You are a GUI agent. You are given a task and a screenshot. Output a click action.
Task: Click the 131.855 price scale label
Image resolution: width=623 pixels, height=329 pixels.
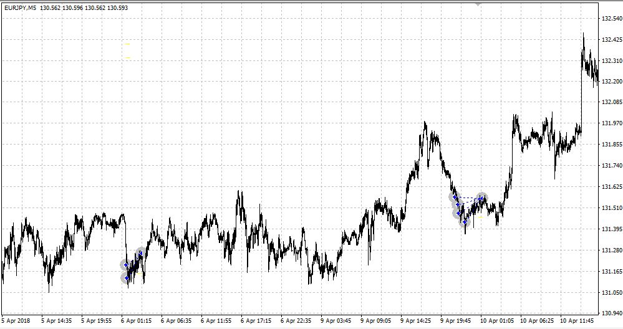click(612, 145)
